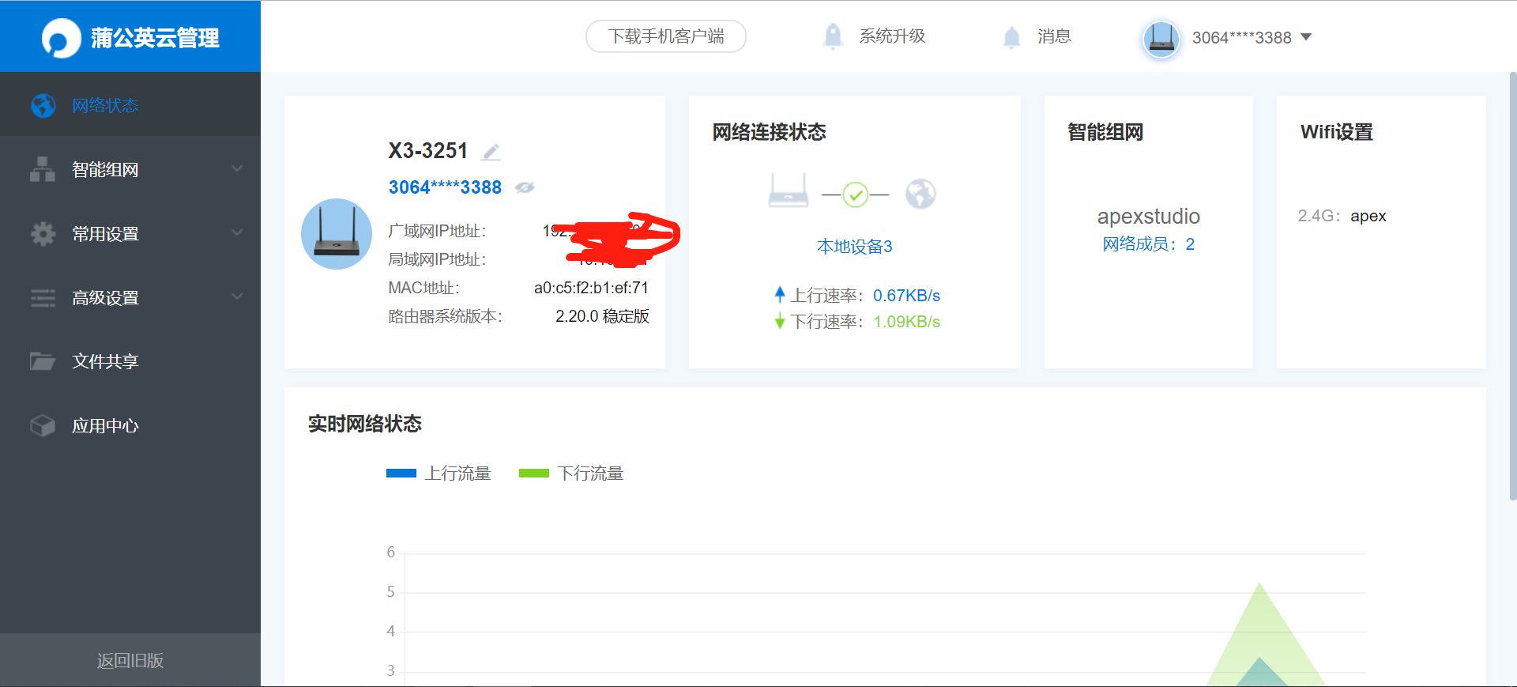Click system version 2.20.0 稳定版
This screenshot has width=1517, height=687.
coord(602,316)
